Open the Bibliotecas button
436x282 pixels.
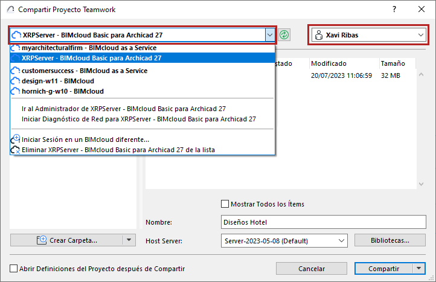coord(390,240)
